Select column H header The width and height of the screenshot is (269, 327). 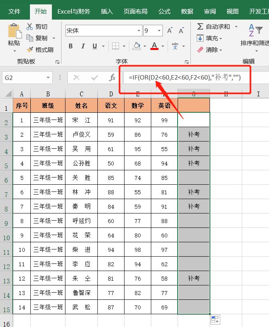pyautogui.click(x=226, y=94)
